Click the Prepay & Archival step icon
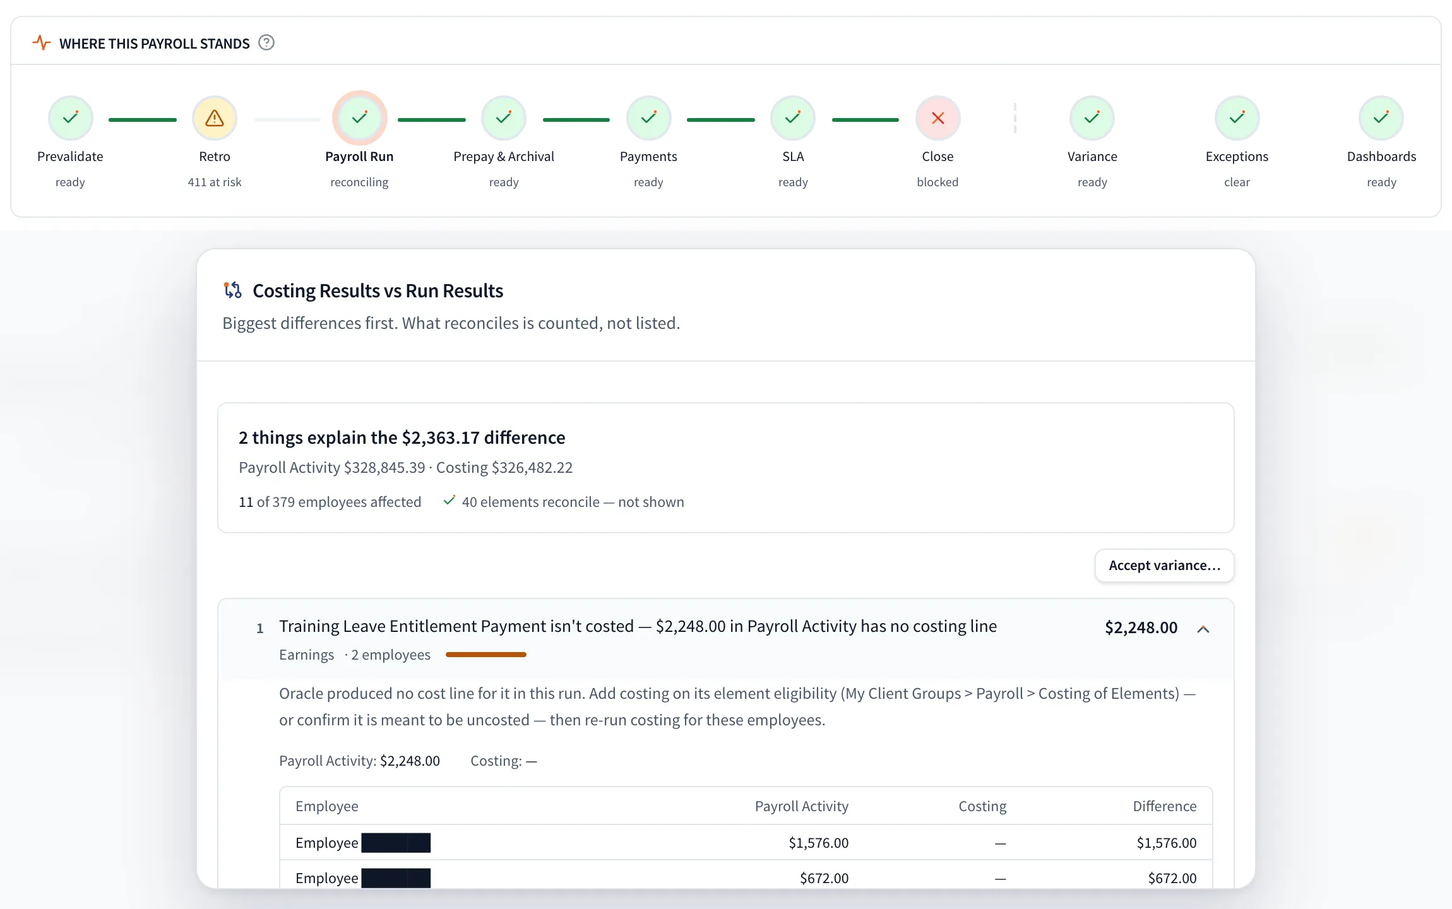 503,118
